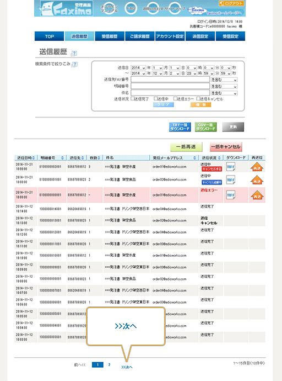The height and width of the screenshot is (381, 282).
Task: Open the online manual icon in header
Action: 110,9
